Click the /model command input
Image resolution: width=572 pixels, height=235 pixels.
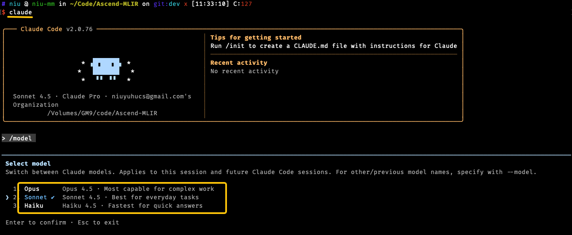[x=19, y=138]
